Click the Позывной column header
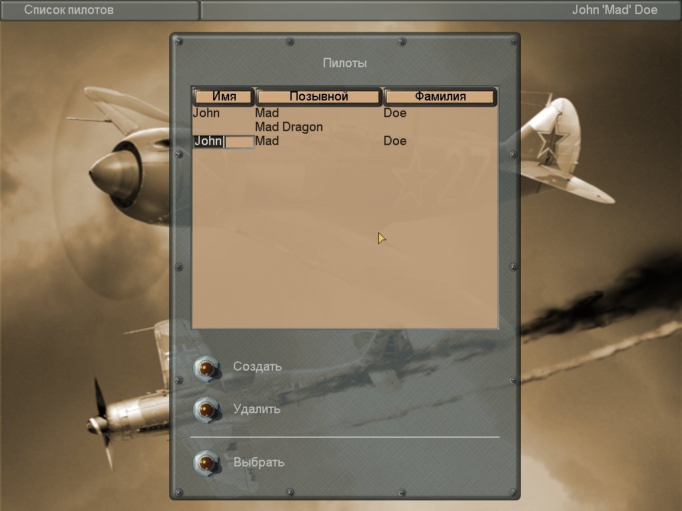The width and height of the screenshot is (682, 511). pos(319,96)
